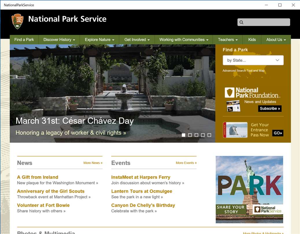This screenshot has height=234, width=300.
Task: Maximize the NationalParkService window
Action: (x=280, y=5)
